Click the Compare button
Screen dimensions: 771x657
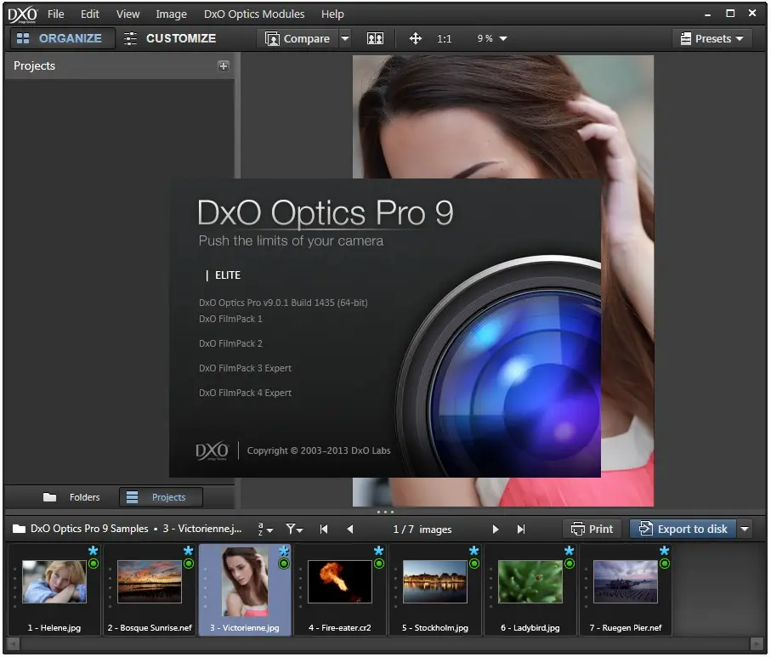click(x=297, y=38)
